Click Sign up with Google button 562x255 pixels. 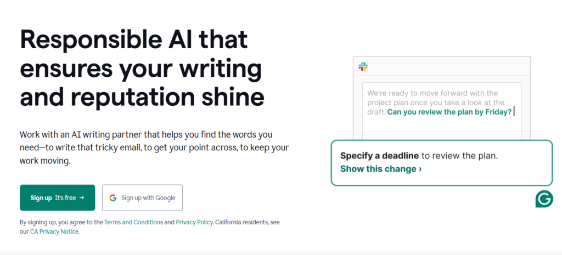pyautogui.click(x=142, y=198)
